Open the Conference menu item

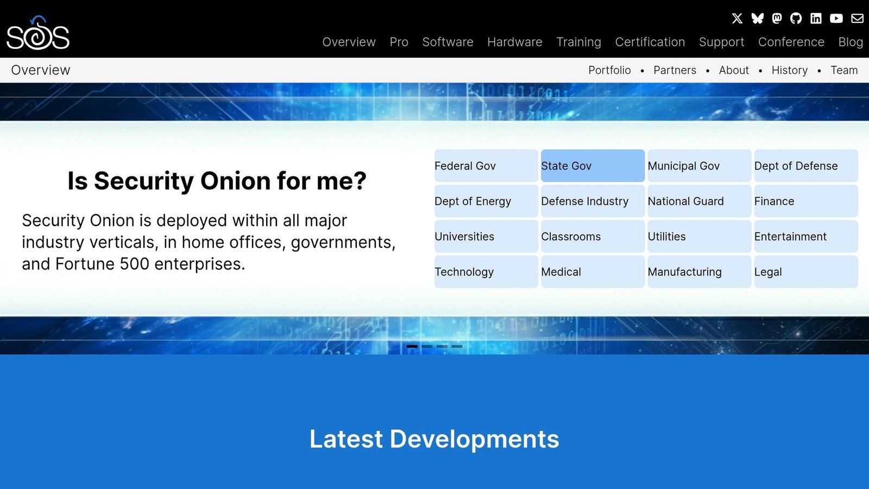pyautogui.click(x=791, y=42)
